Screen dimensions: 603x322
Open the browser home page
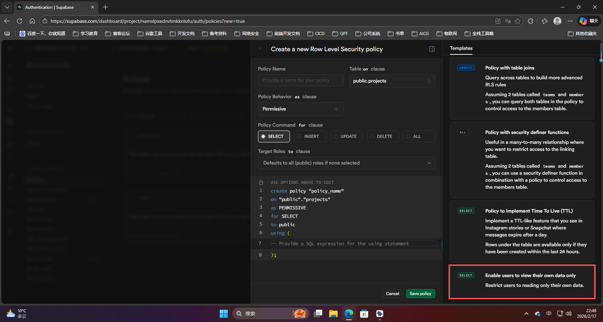(32, 21)
